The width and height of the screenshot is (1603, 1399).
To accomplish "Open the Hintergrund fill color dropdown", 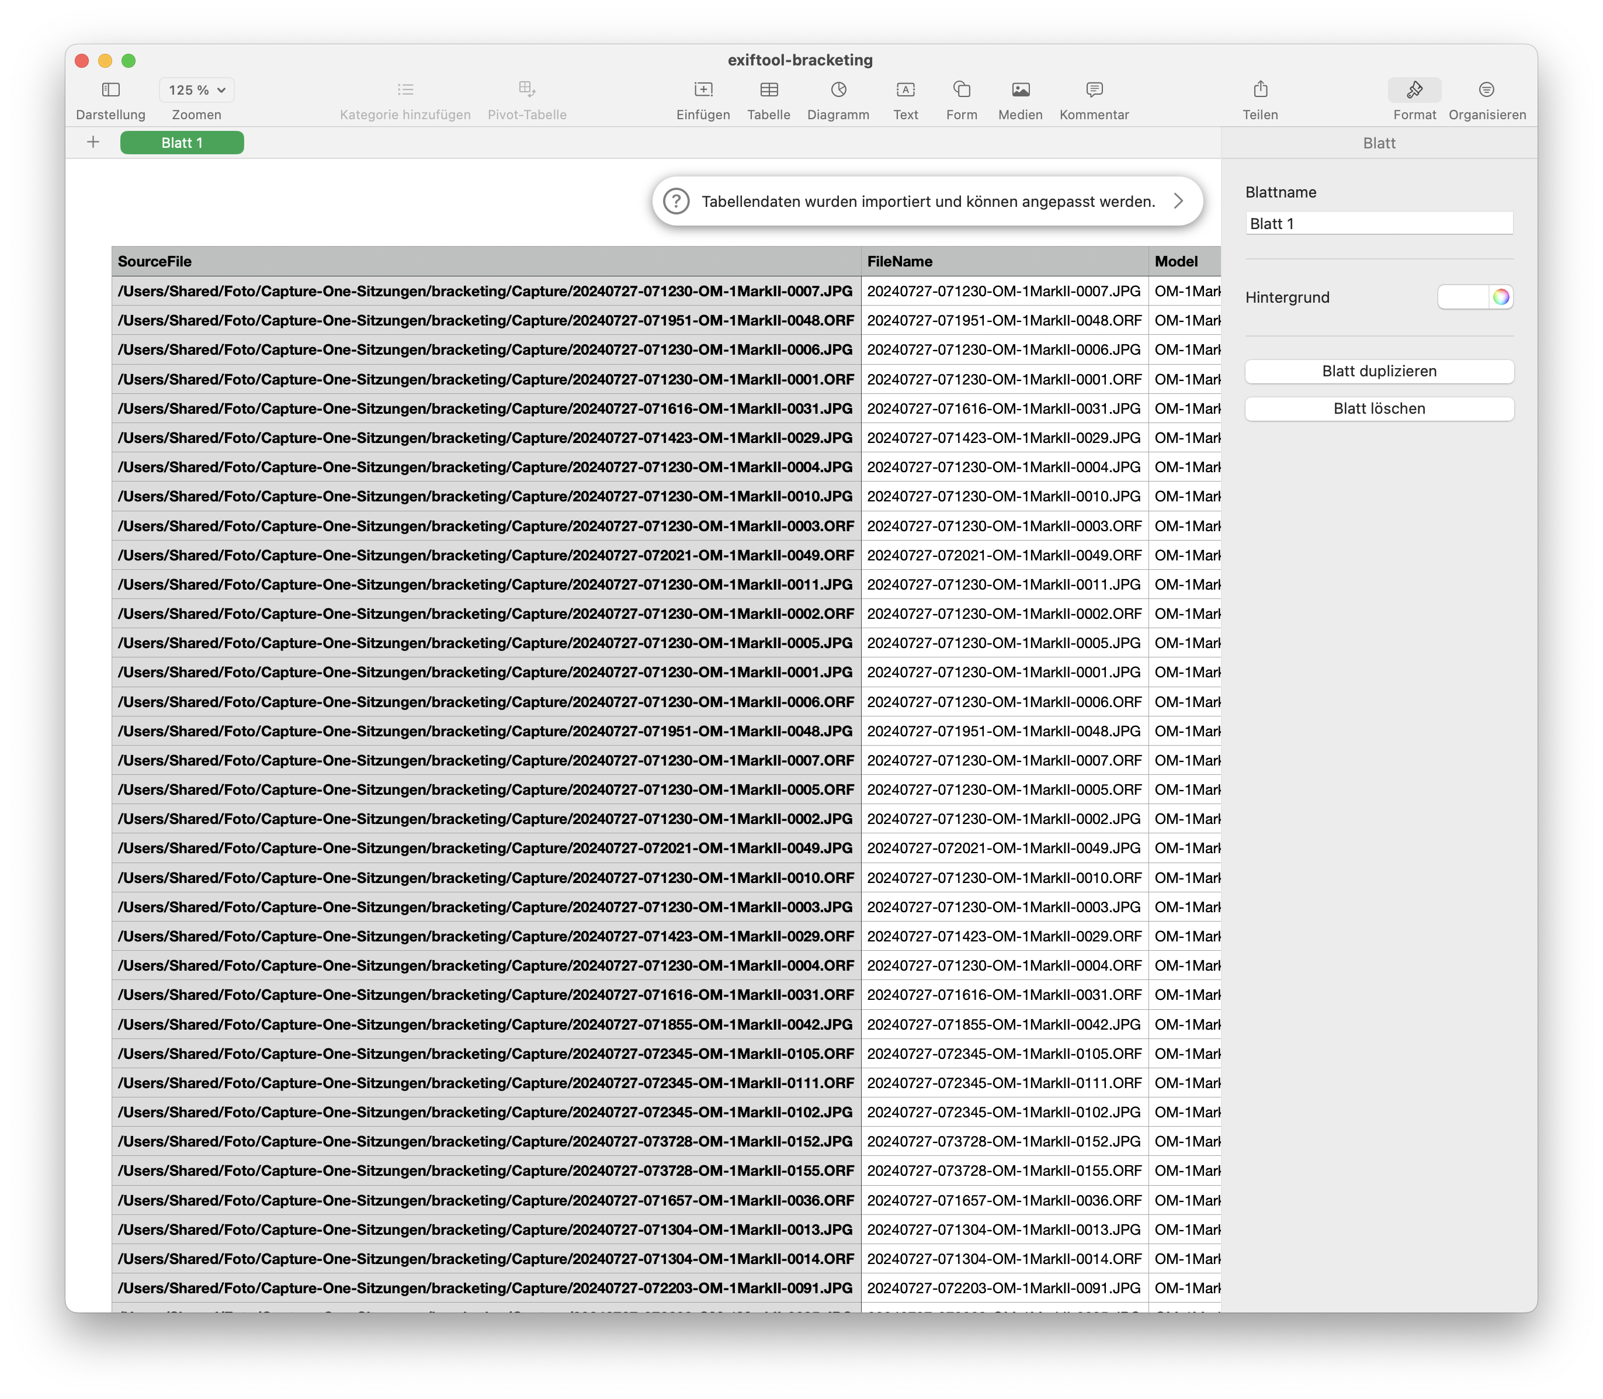I will [1463, 297].
